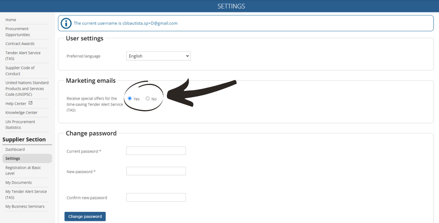Click the Change password button
This screenshot has height=223, width=439.
pos(85,216)
